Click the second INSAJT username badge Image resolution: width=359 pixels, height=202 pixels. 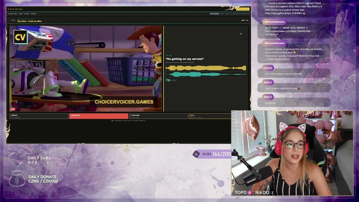(268, 97)
